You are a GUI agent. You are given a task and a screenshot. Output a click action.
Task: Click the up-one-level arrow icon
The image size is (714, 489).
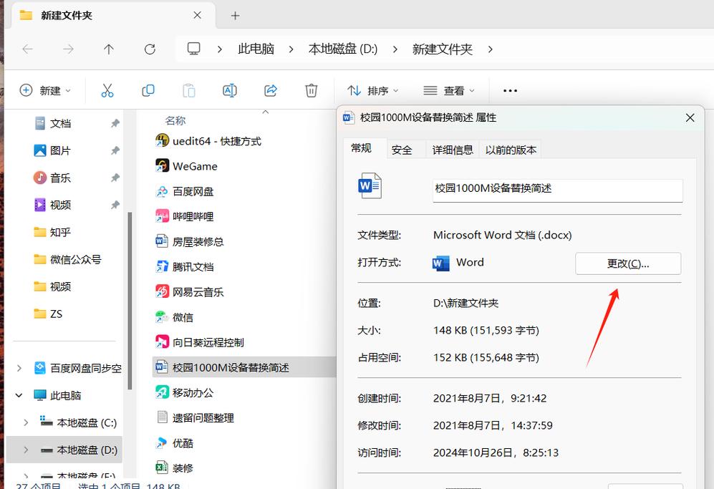tap(109, 49)
